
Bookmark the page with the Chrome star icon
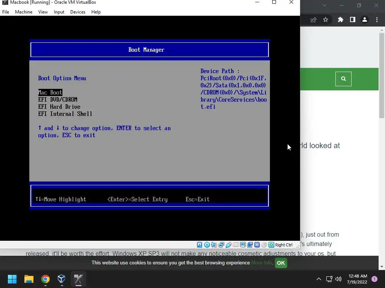tap(326, 19)
